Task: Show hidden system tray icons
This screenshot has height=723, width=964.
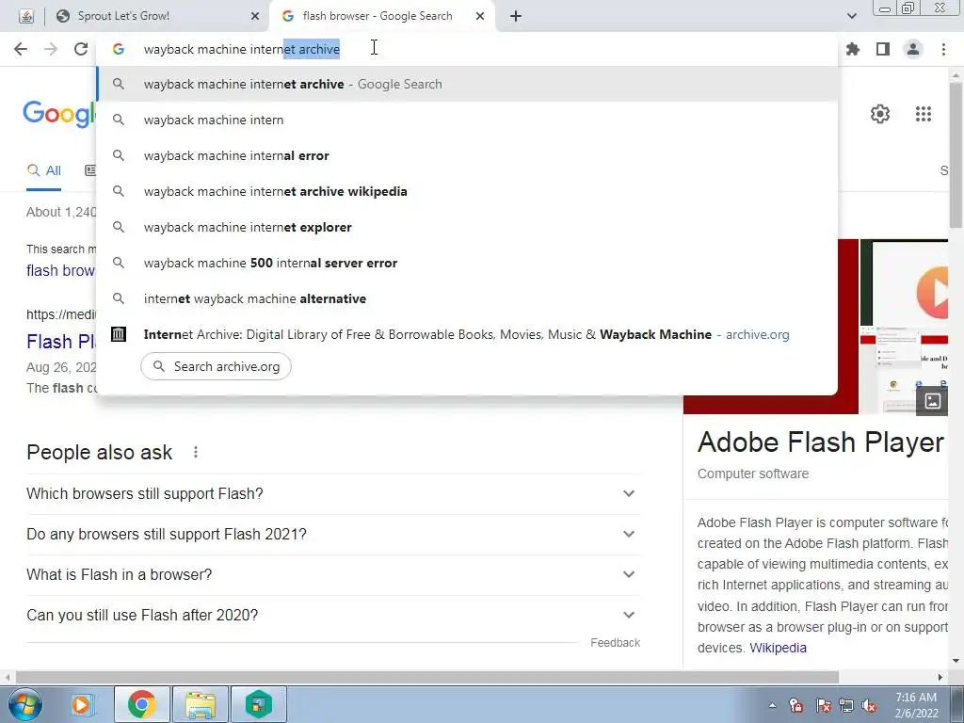Action: pyautogui.click(x=772, y=705)
